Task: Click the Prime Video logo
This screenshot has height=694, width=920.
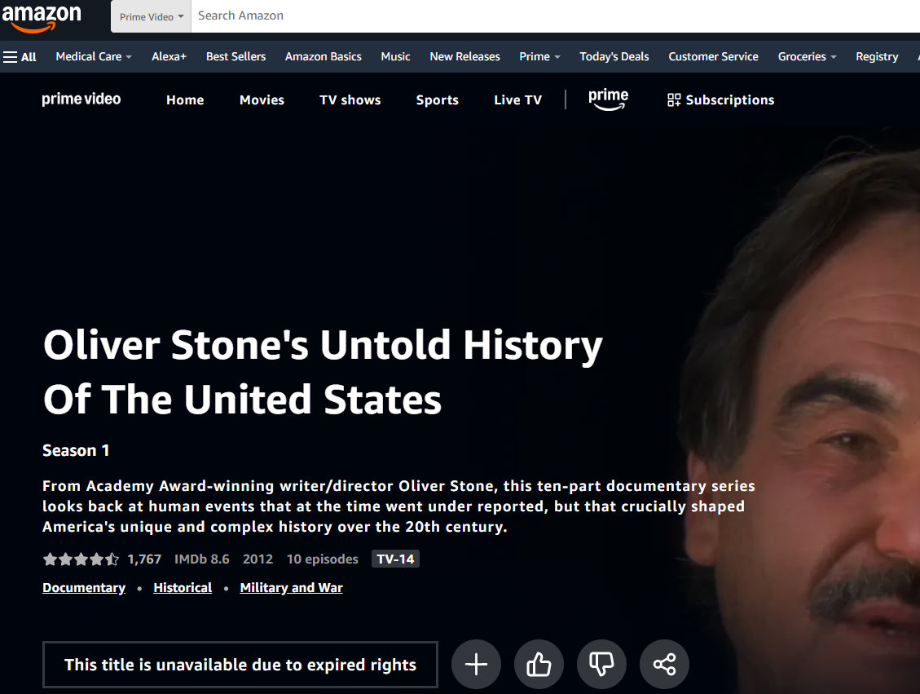Action: (81, 99)
